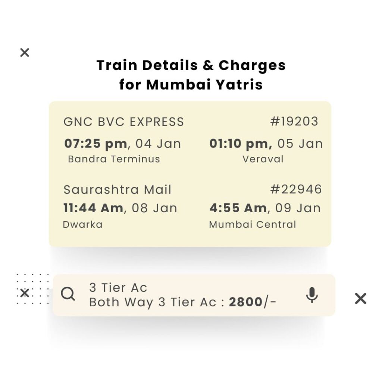This screenshot has height=382, width=382.
Task: Click arrival time 4:55 Am, 09 Jan
Action: coord(265,208)
